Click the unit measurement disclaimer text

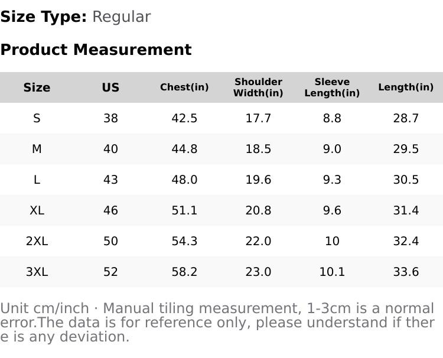217,323
